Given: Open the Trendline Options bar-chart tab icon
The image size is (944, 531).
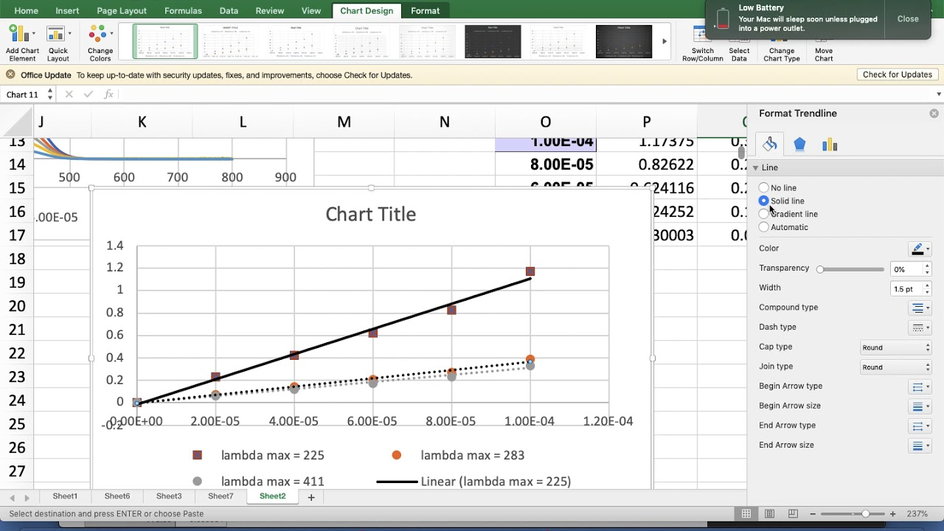Looking at the screenshot, I should click(x=830, y=145).
